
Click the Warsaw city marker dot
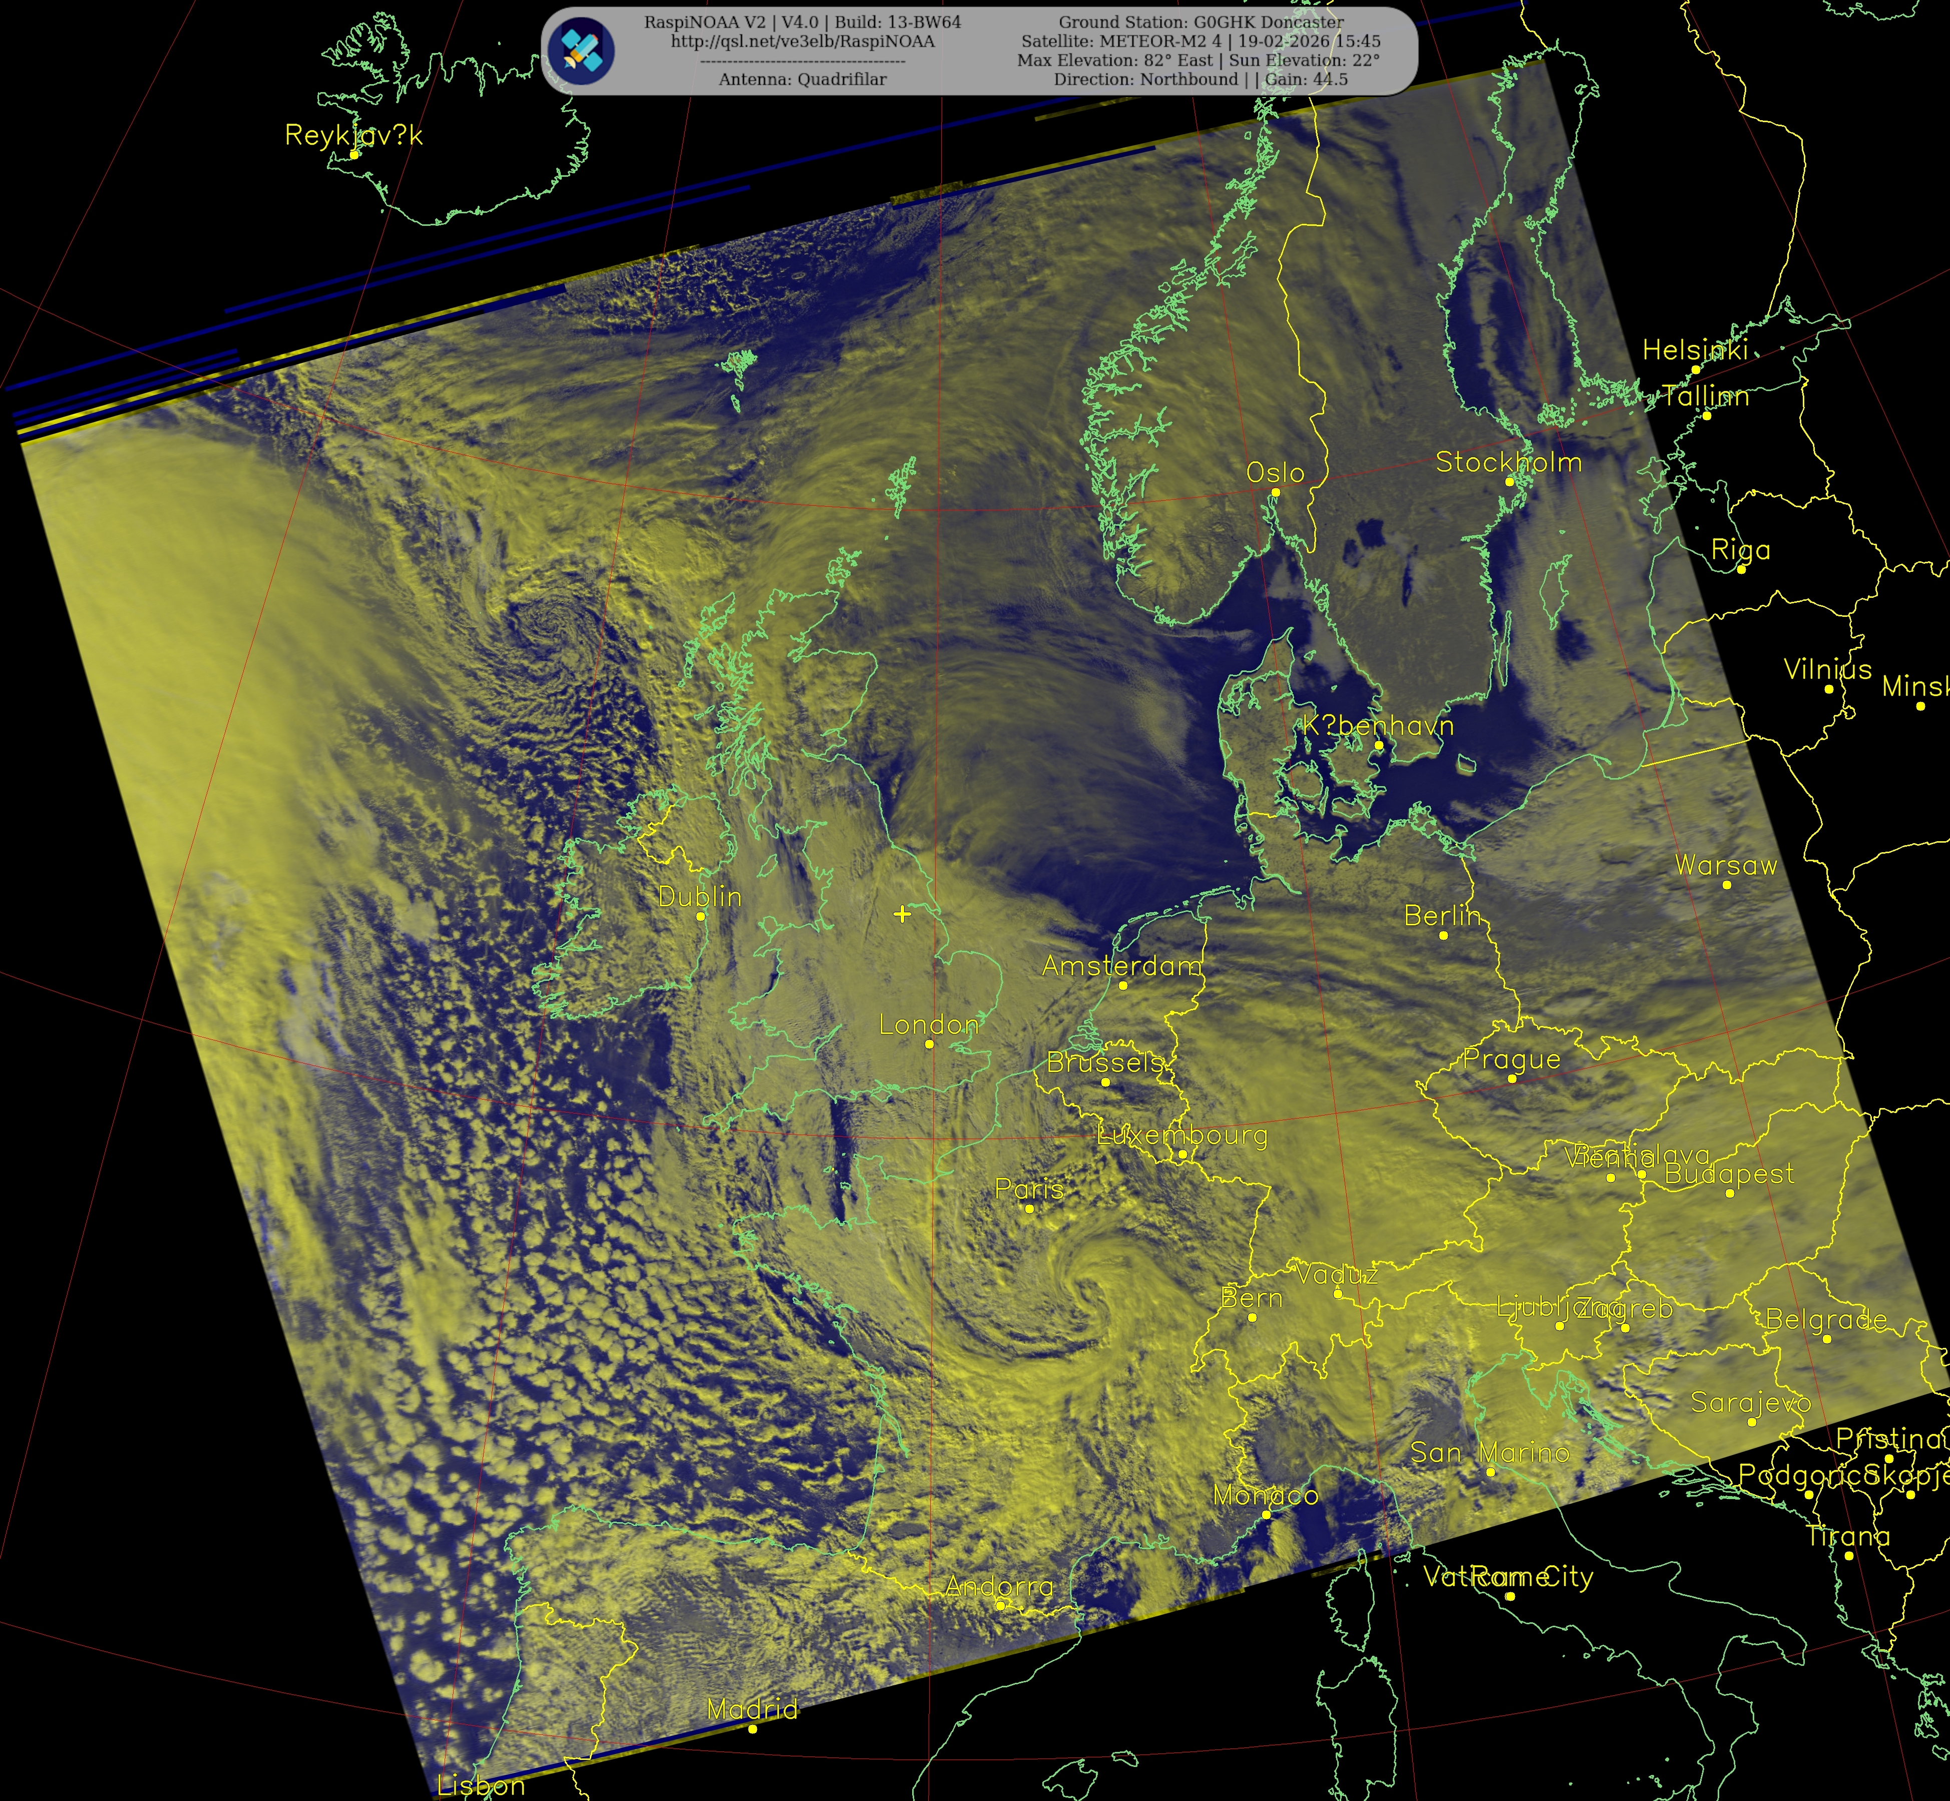[x=1727, y=885]
